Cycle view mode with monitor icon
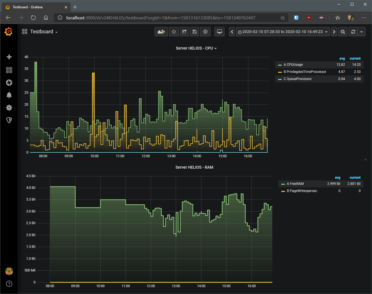 [x=220, y=32]
